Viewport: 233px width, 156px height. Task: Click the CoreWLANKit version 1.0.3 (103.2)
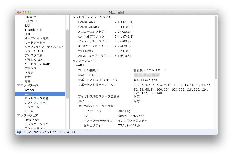[x=124, y=27]
